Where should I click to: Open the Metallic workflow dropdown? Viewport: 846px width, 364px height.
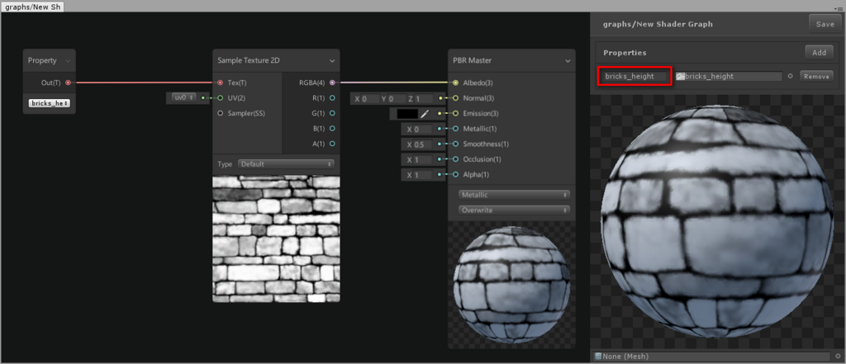click(x=514, y=195)
